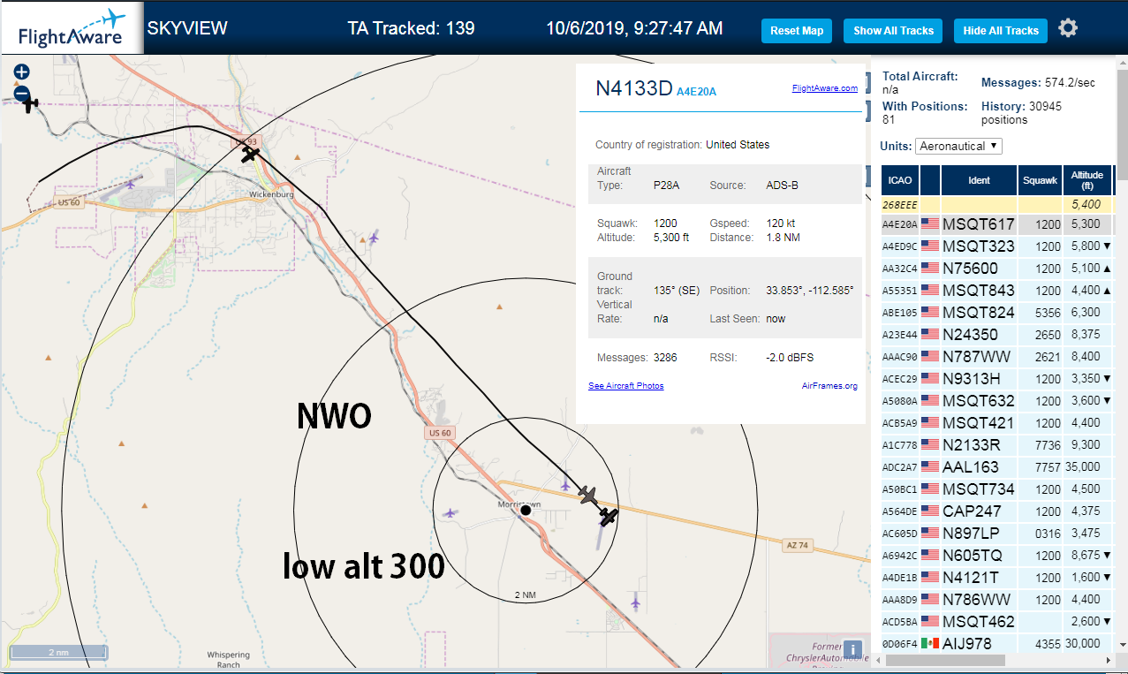Select the MSQT421 aircraft row
Viewport: 1128px width, 674px height.
996,423
